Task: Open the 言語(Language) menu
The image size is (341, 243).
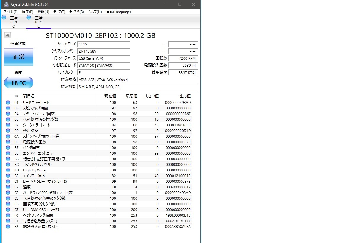Action: click(x=118, y=12)
